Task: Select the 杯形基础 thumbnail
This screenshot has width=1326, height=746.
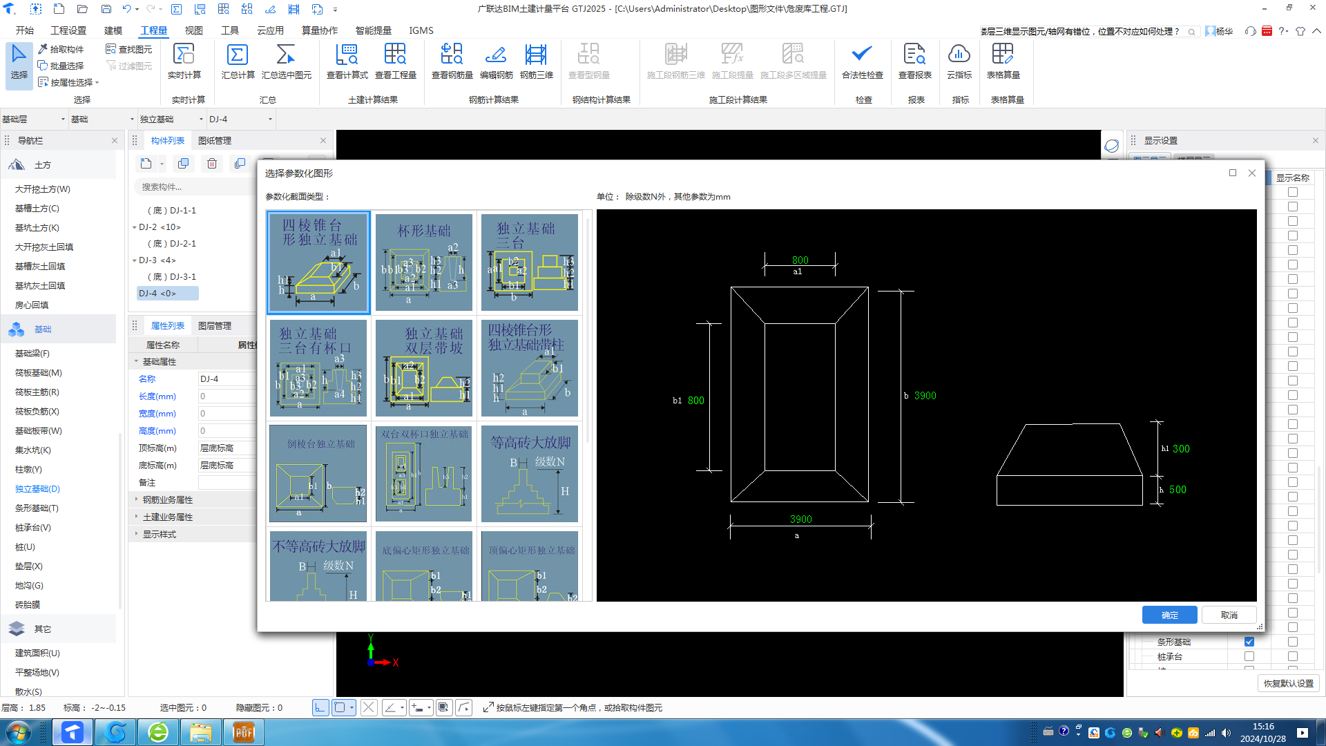Action: click(x=424, y=262)
